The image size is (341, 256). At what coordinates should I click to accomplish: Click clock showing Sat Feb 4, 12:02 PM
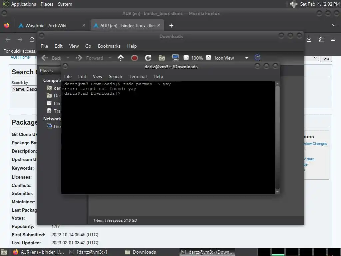(x=320, y=4)
